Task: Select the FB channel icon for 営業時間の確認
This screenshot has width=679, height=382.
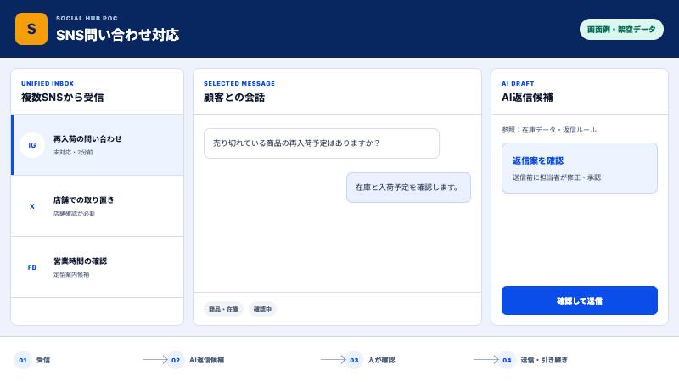Action: pos(32,267)
